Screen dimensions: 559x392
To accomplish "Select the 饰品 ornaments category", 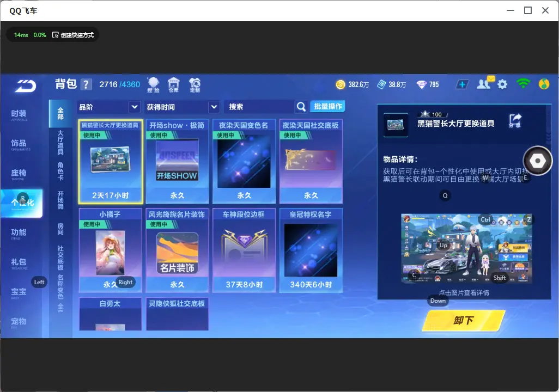I will point(19,144).
